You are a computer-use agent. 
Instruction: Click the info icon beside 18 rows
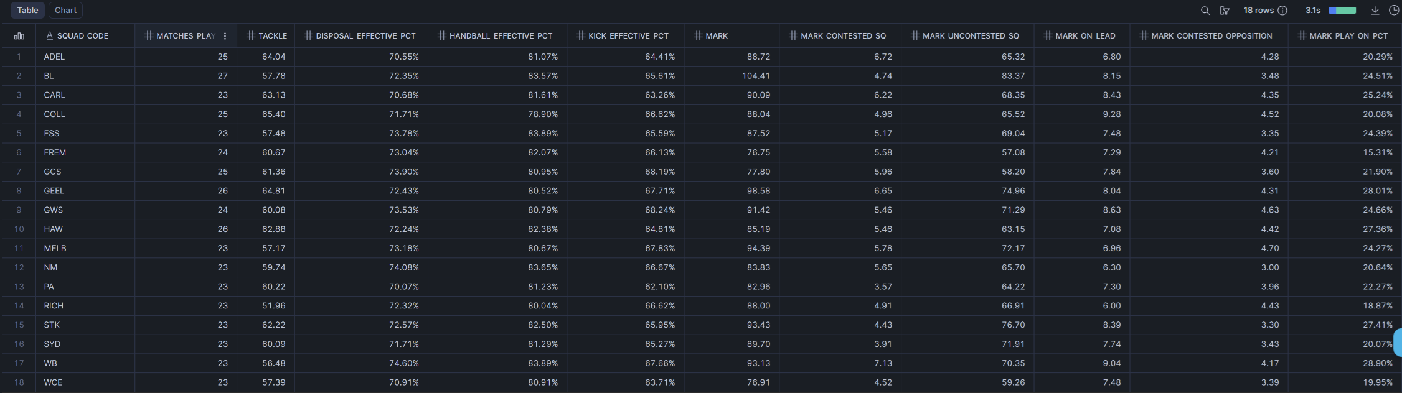pyautogui.click(x=1282, y=11)
